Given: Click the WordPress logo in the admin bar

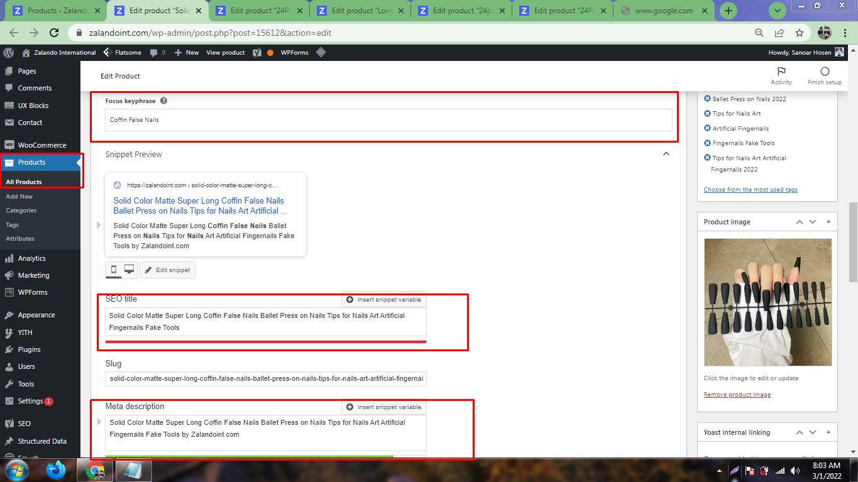Looking at the screenshot, I should click(x=8, y=52).
